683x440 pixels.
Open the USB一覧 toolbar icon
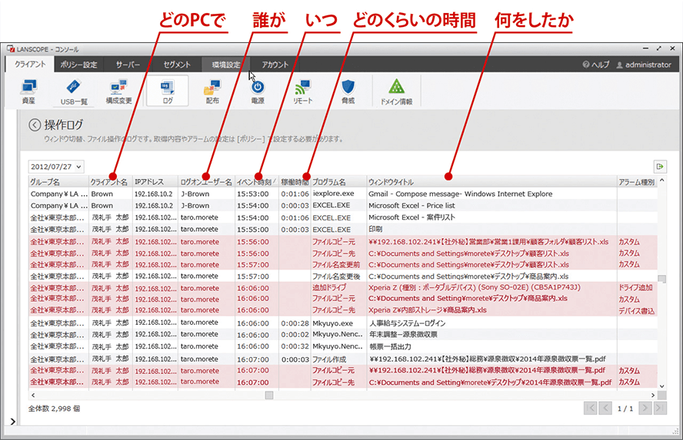74,91
